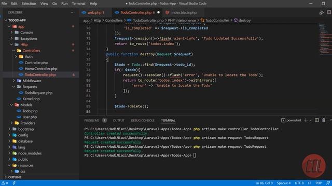The width and height of the screenshot is (332, 186).
Task: Open User.php model file
Action: (x=30, y=117)
